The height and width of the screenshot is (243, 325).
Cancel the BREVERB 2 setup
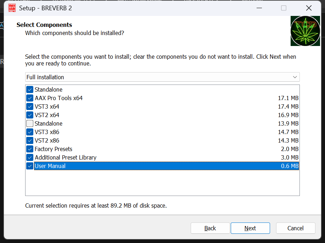[295, 228]
